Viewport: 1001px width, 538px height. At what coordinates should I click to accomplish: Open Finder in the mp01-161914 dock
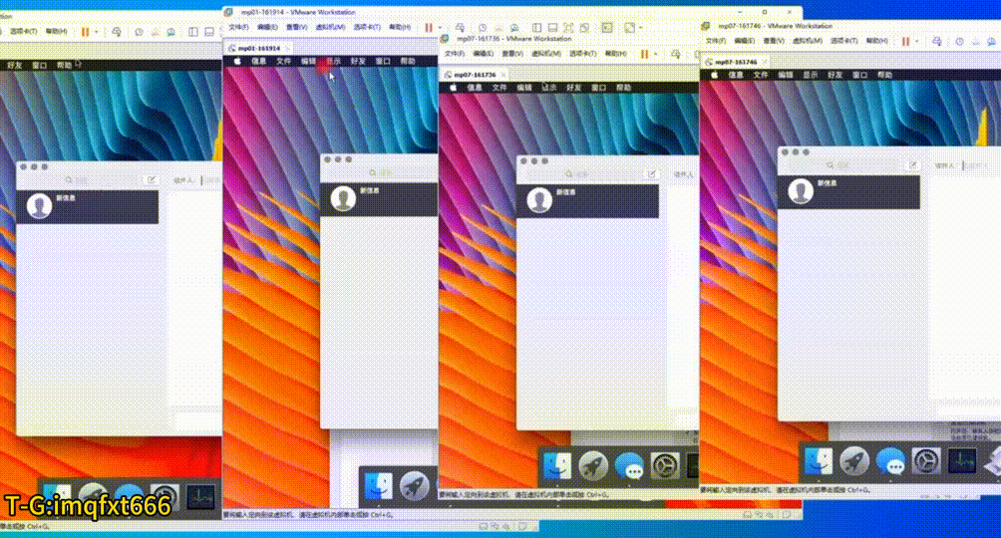click(x=378, y=486)
